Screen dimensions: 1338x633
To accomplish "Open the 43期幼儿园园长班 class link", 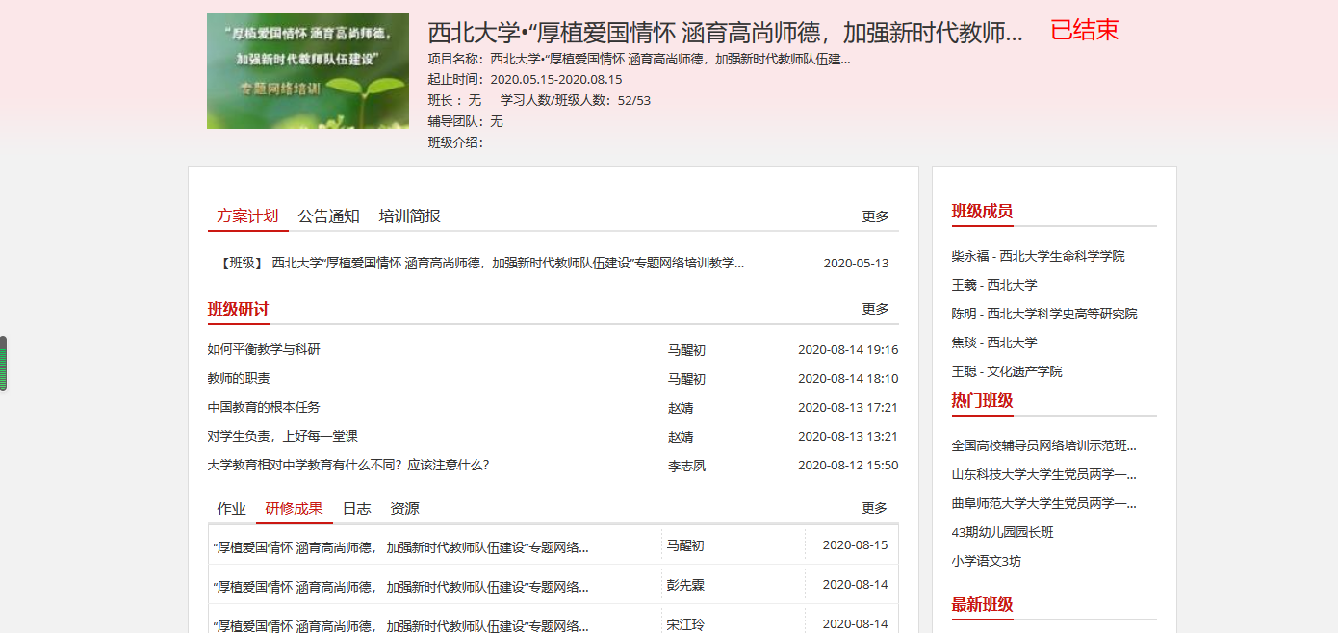I will point(1003,532).
